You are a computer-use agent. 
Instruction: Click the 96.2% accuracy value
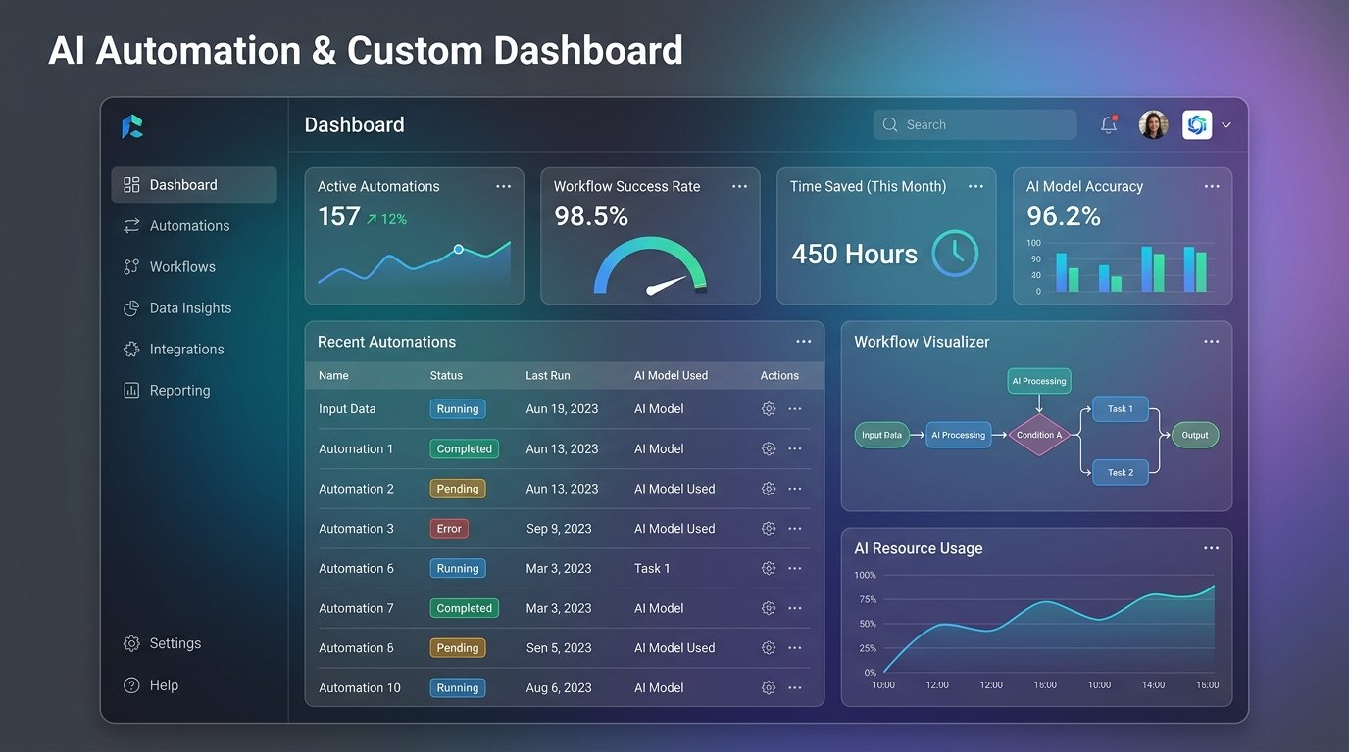pos(1064,215)
